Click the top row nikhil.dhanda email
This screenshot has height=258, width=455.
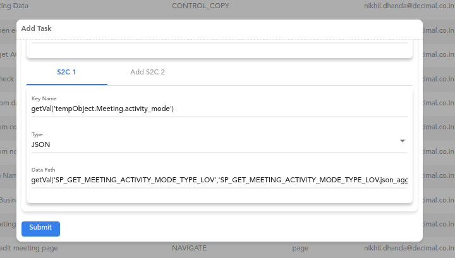pos(409,6)
